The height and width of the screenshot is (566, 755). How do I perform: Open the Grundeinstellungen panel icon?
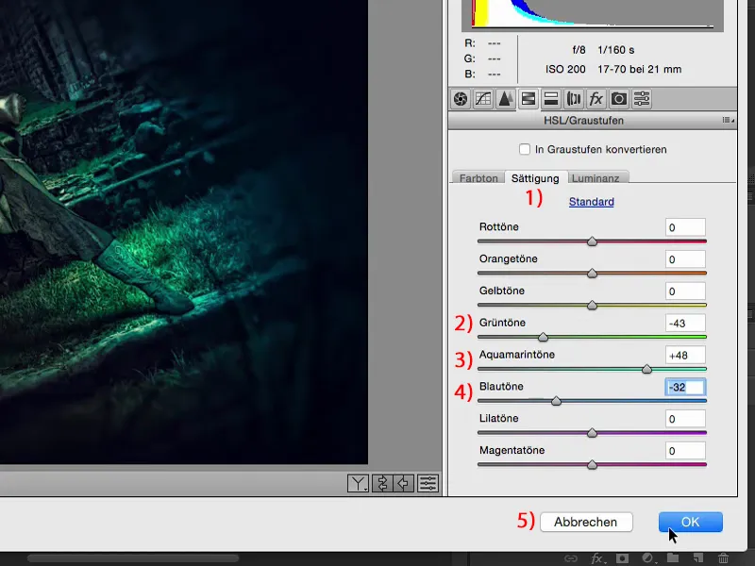coord(460,98)
